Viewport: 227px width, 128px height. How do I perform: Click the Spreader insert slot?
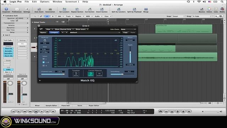(x=8, y=51)
